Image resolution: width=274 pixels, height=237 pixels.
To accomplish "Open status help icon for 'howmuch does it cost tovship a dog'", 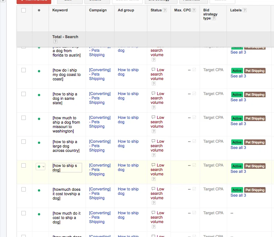I will pos(154,203).
